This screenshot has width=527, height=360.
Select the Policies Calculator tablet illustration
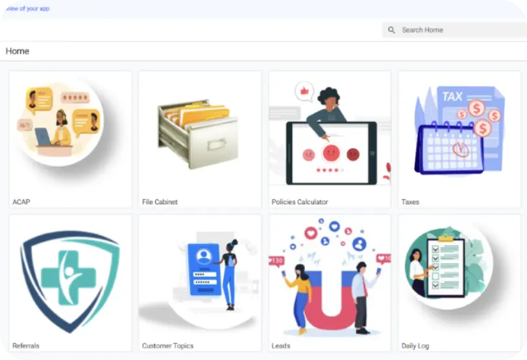[x=330, y=133]
